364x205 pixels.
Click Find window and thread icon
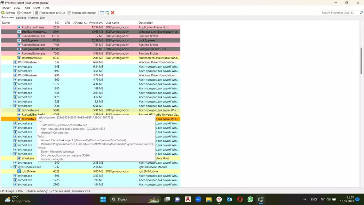(107, 13)
